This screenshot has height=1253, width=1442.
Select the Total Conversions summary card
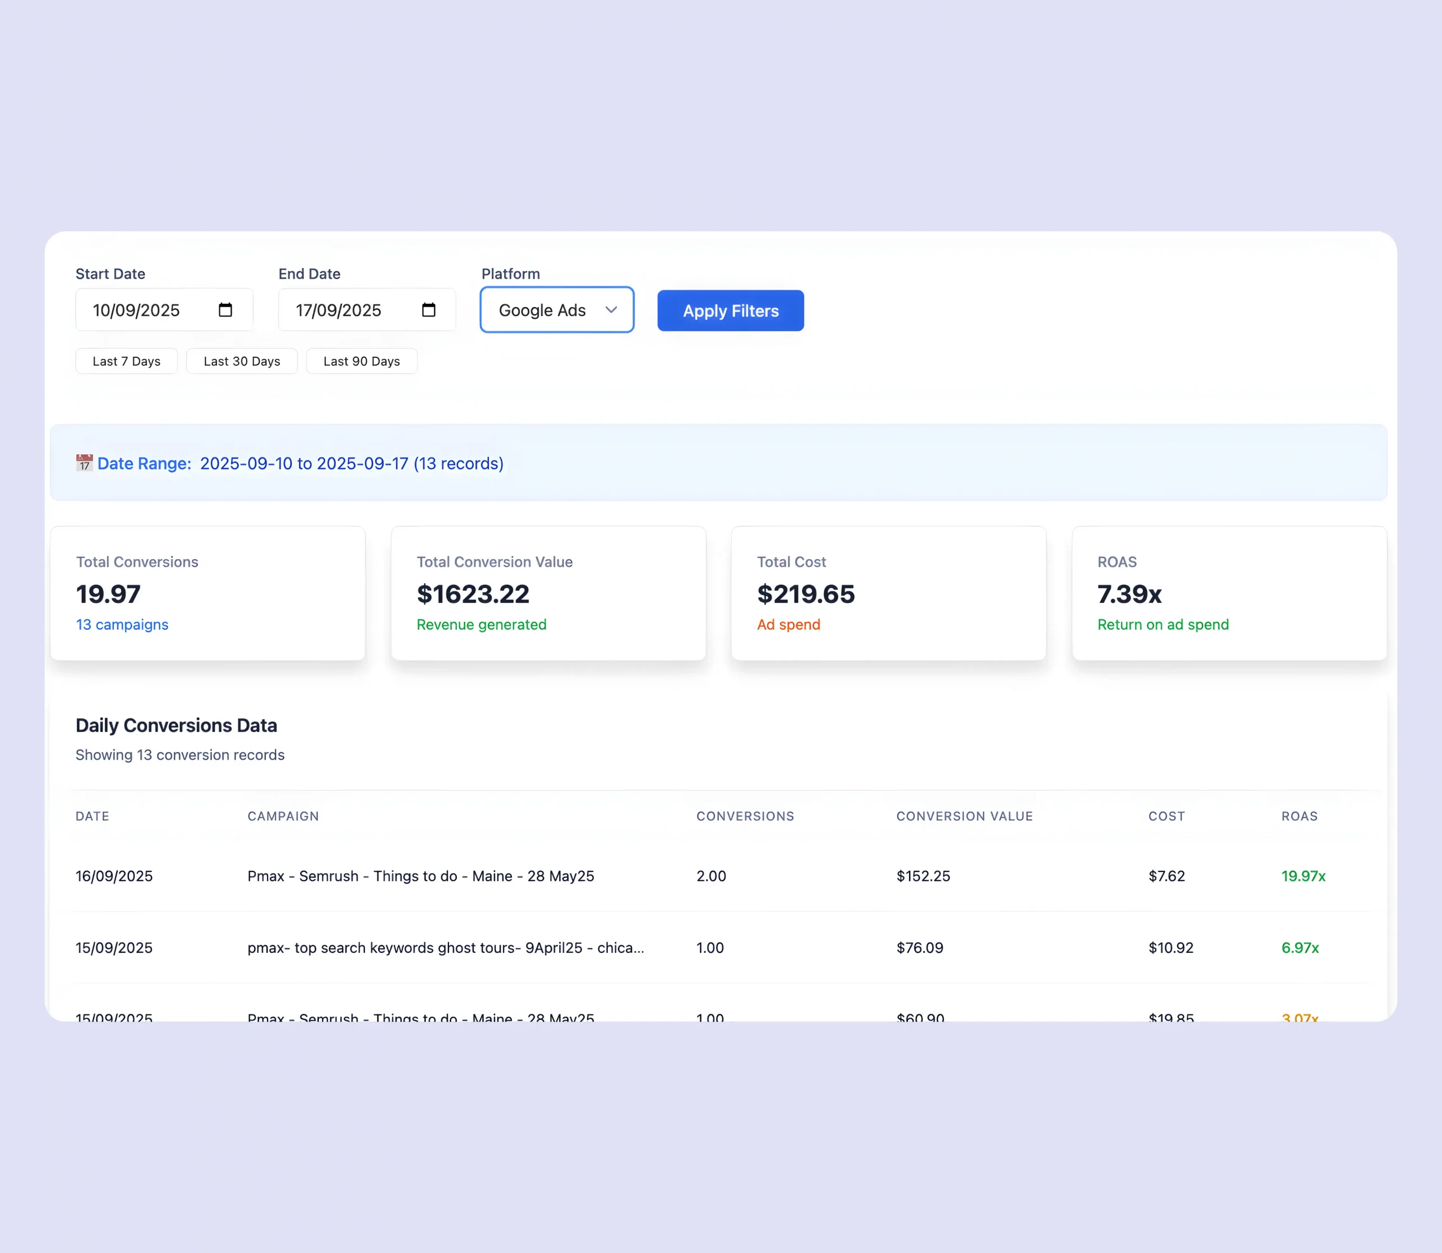click(208, 592)
